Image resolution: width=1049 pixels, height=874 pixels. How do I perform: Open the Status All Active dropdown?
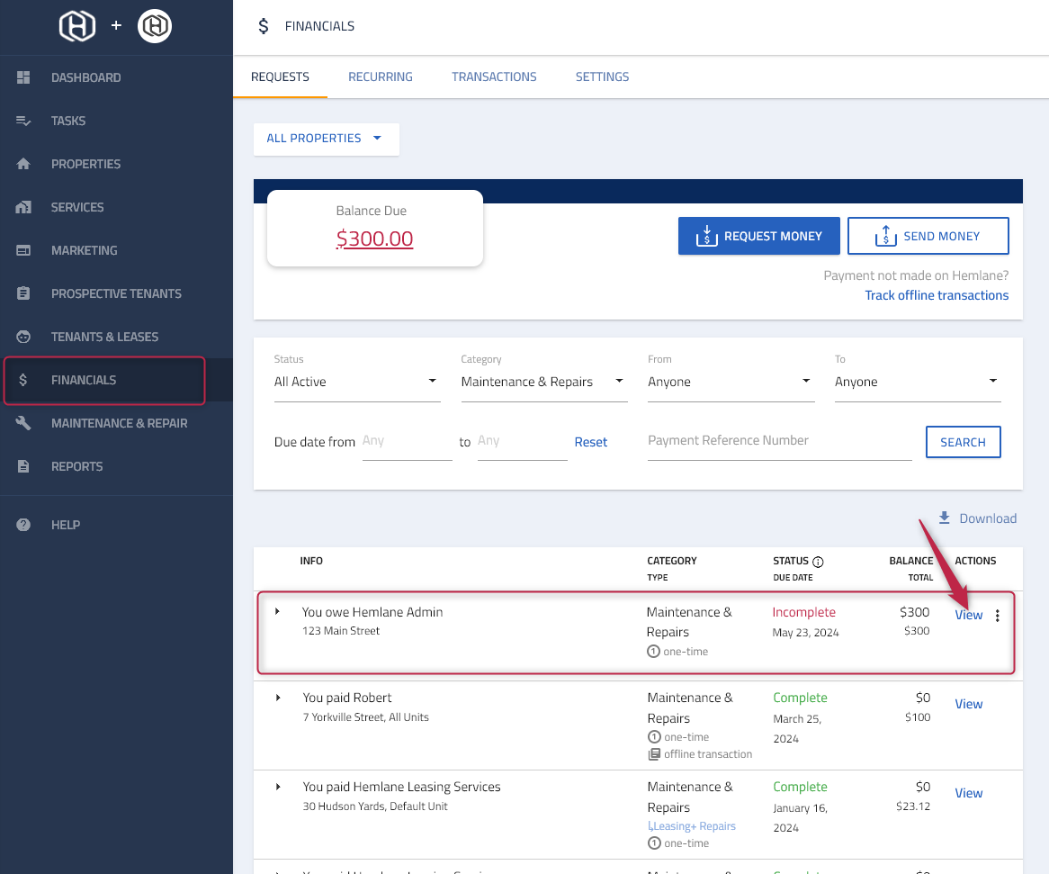pyautogui.click(x=357, y=382)
